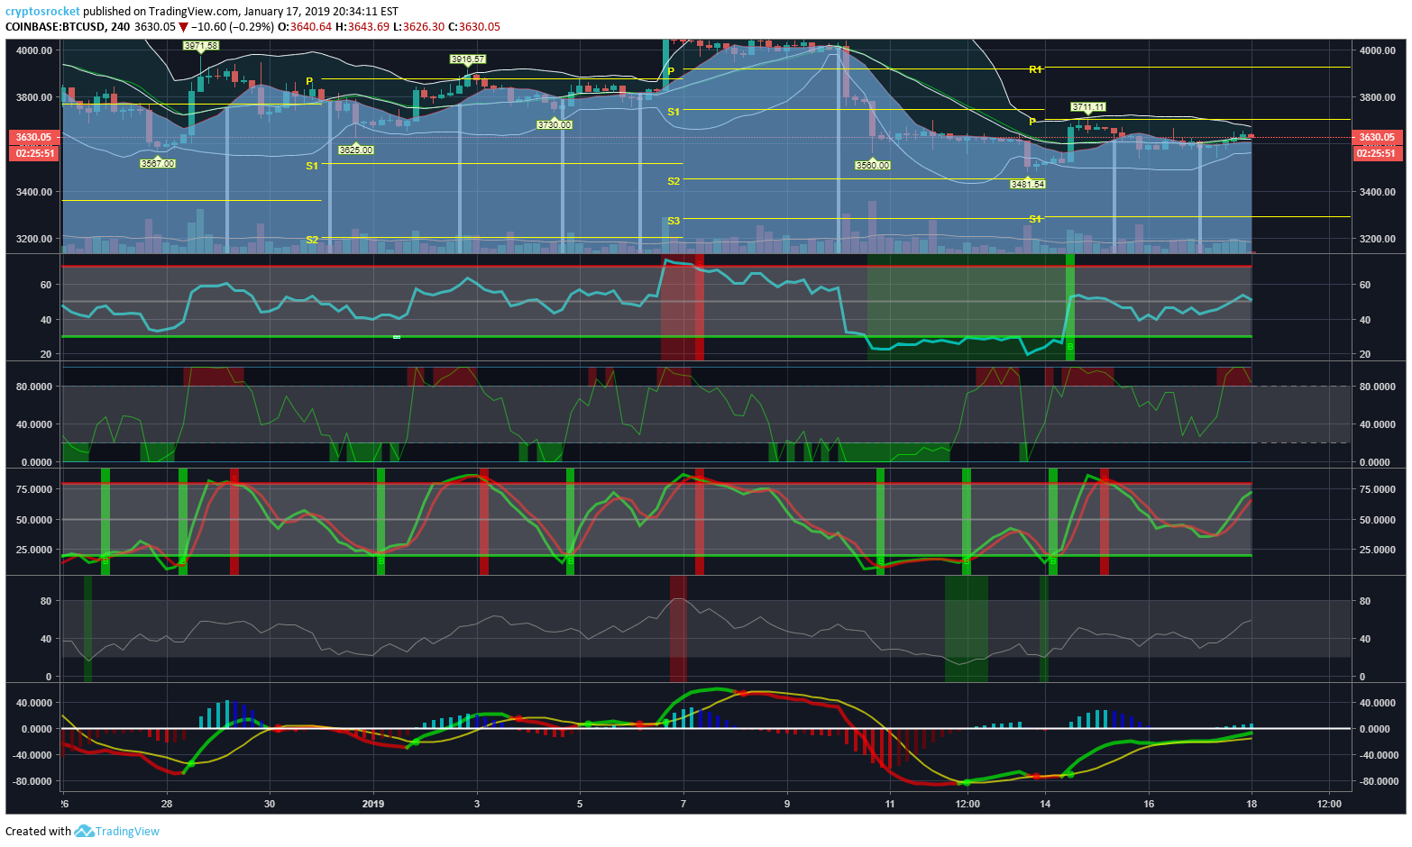Click the 30 date label on time axis
This screenshot has height=847, width=1412.
point(270,804)
